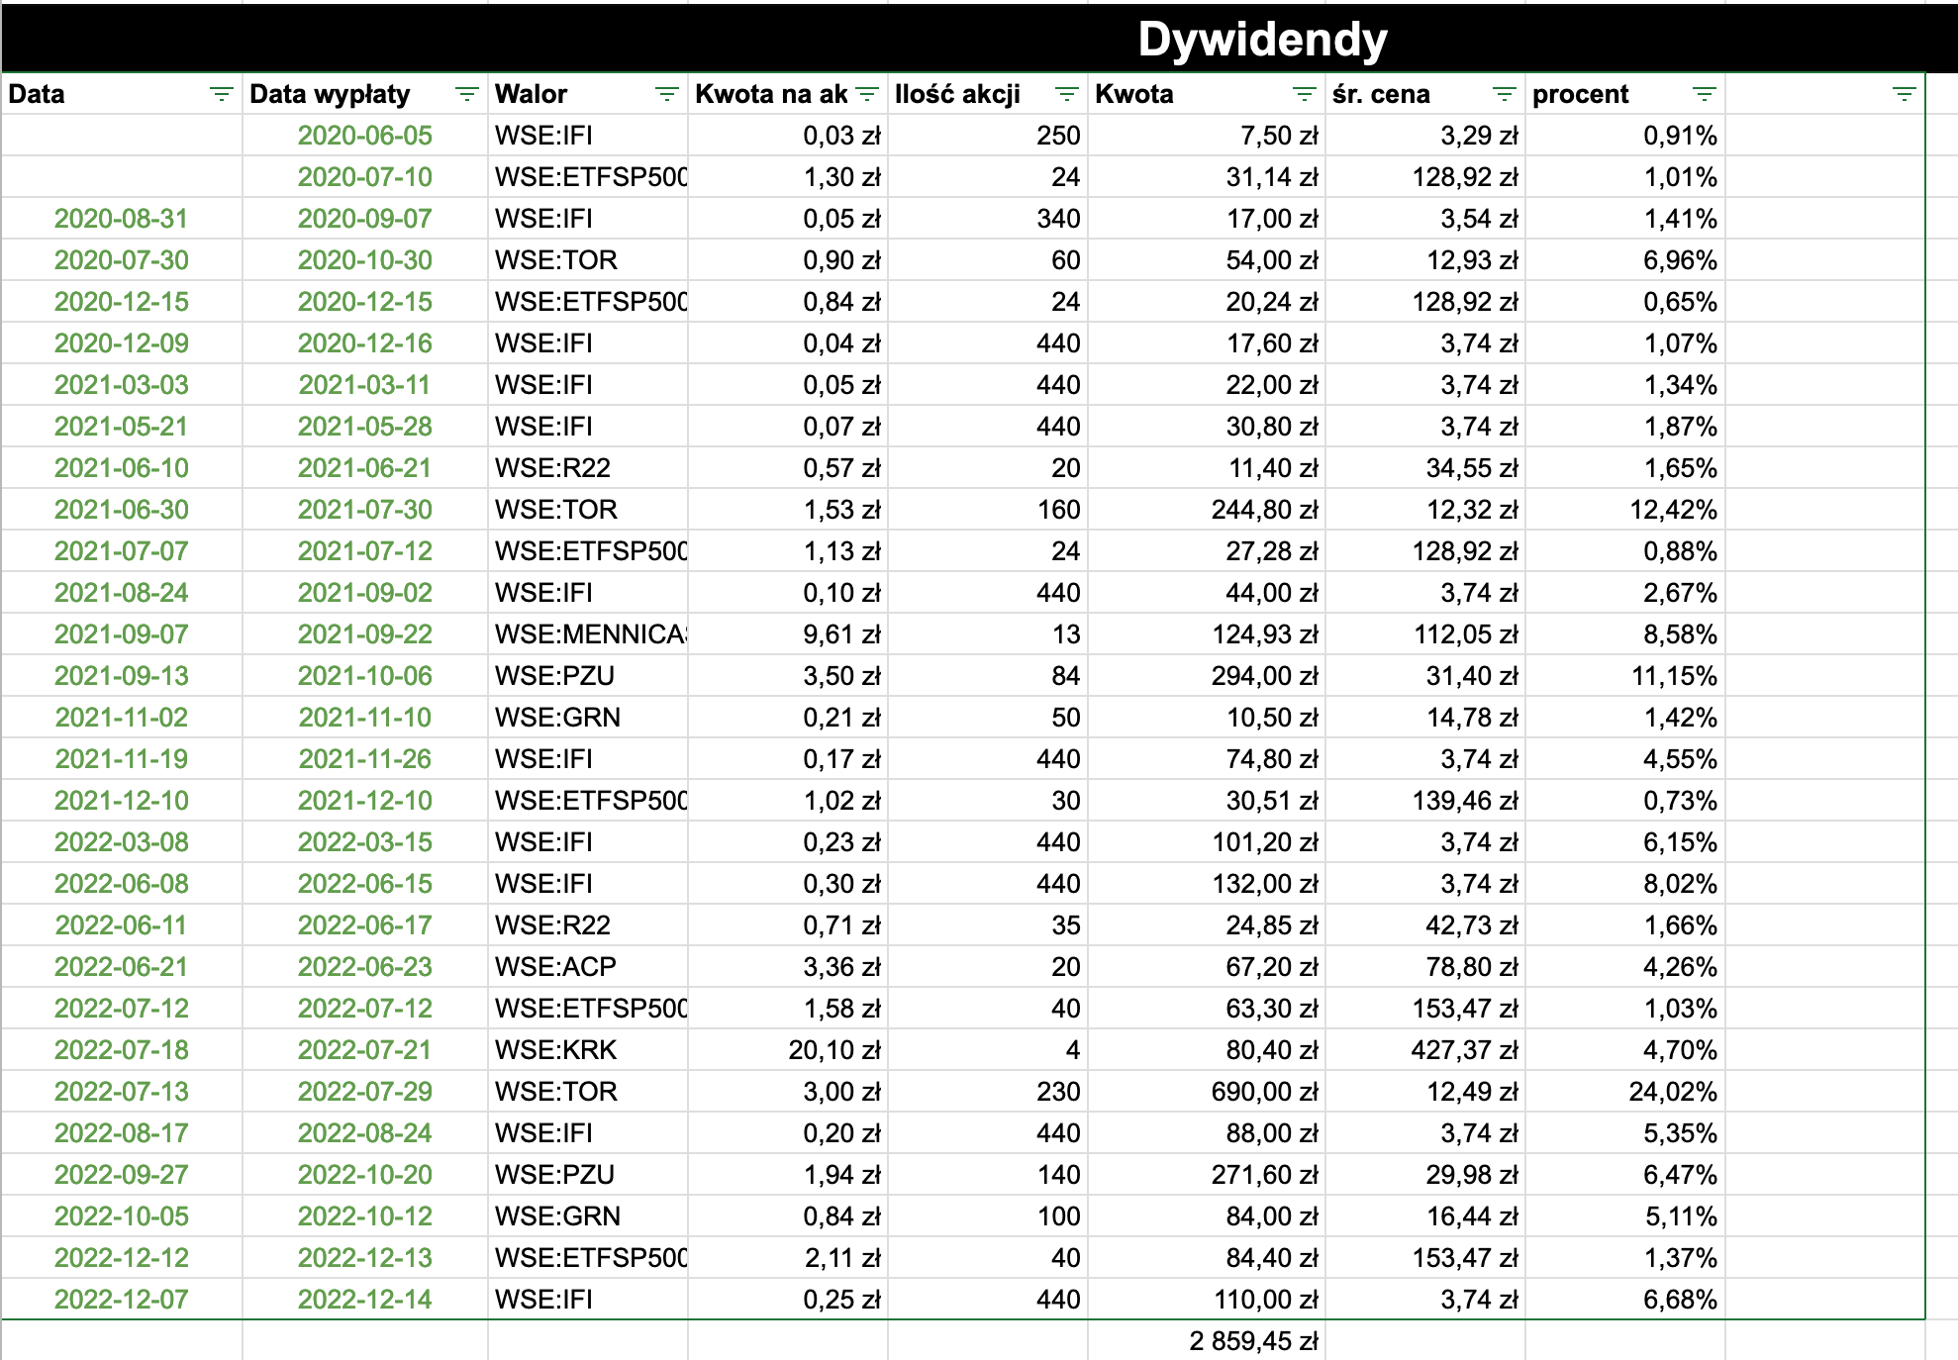Screen dimensions: 1958x1360
Task: Select the 24,02% percent cell
Action: (1625, 1092)
